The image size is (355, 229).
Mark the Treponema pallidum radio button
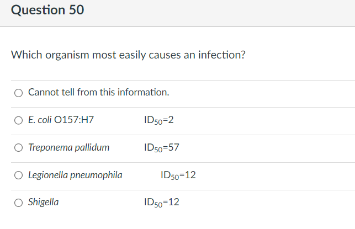[18, 147]
